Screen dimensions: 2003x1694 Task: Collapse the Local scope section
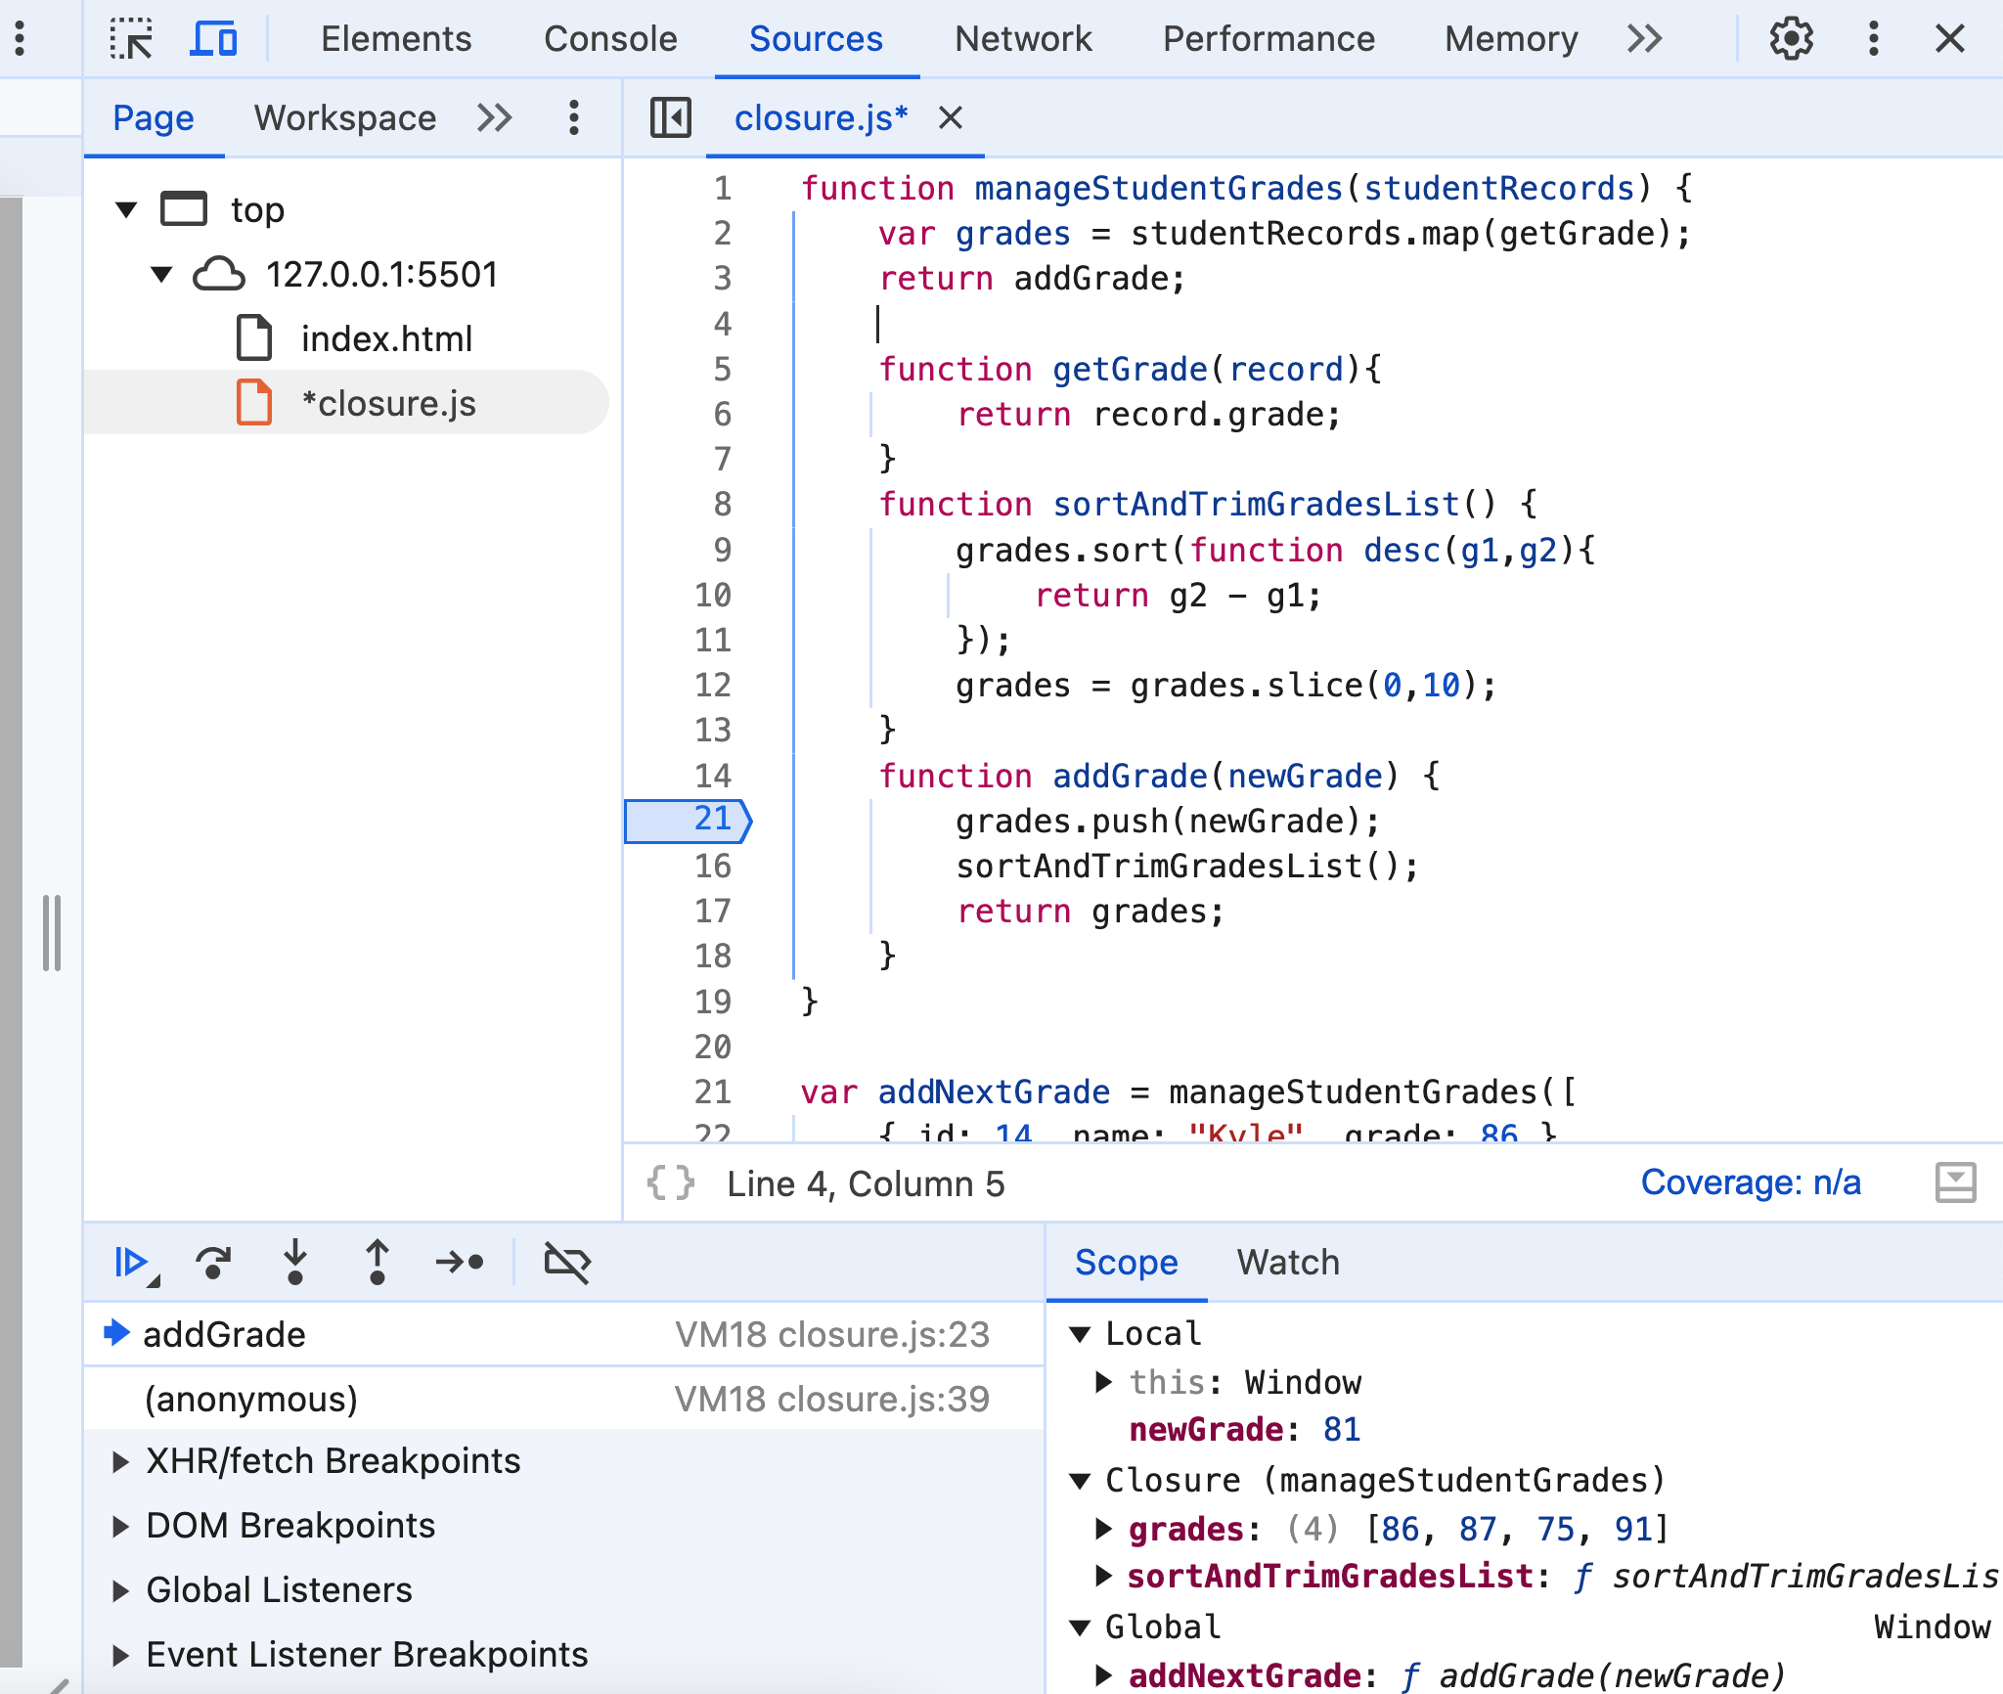[1081, 1334]
